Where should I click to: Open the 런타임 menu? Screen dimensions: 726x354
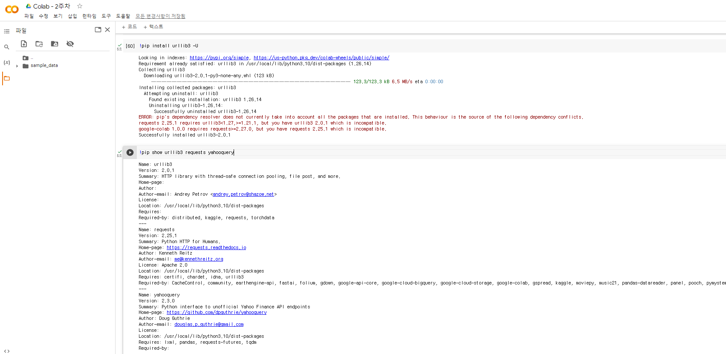tap(90, 16)
